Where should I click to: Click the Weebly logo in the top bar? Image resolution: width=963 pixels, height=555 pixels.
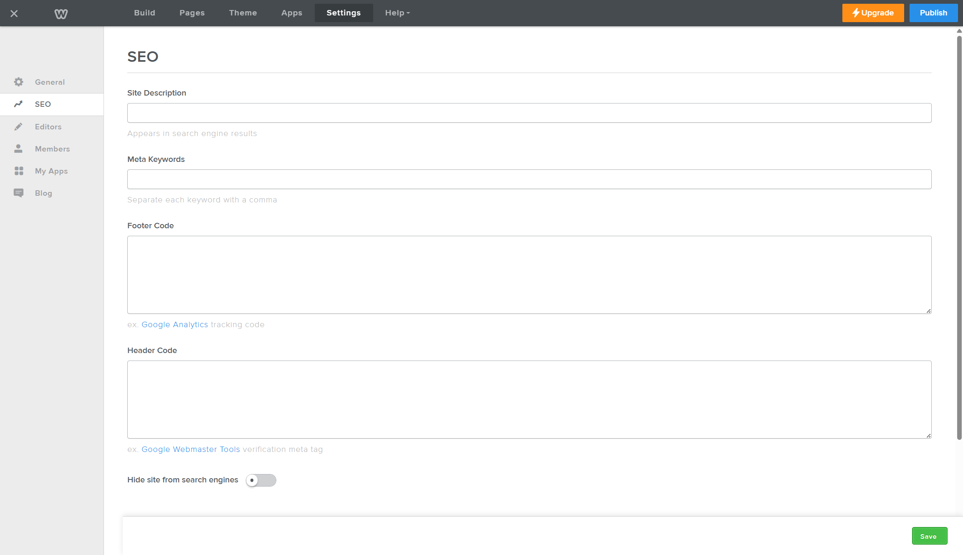61,13
